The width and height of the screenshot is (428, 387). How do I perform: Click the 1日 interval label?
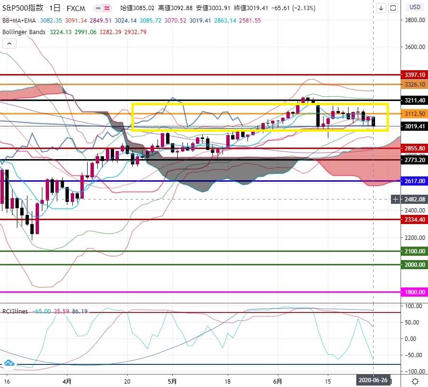click(x=55, y=8)
